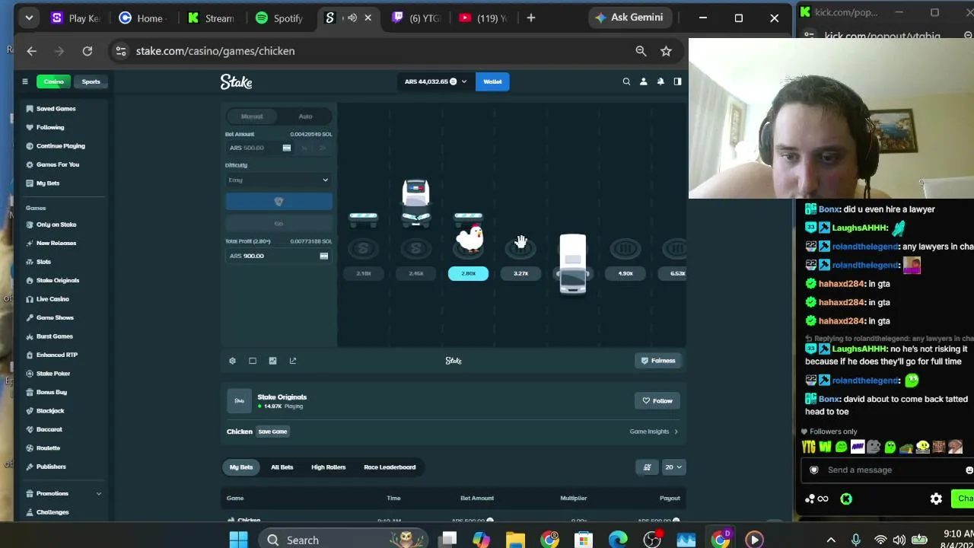Select the Race Leaderboard tab
Viewport: 974px width, 548px height.
point(390,467)
